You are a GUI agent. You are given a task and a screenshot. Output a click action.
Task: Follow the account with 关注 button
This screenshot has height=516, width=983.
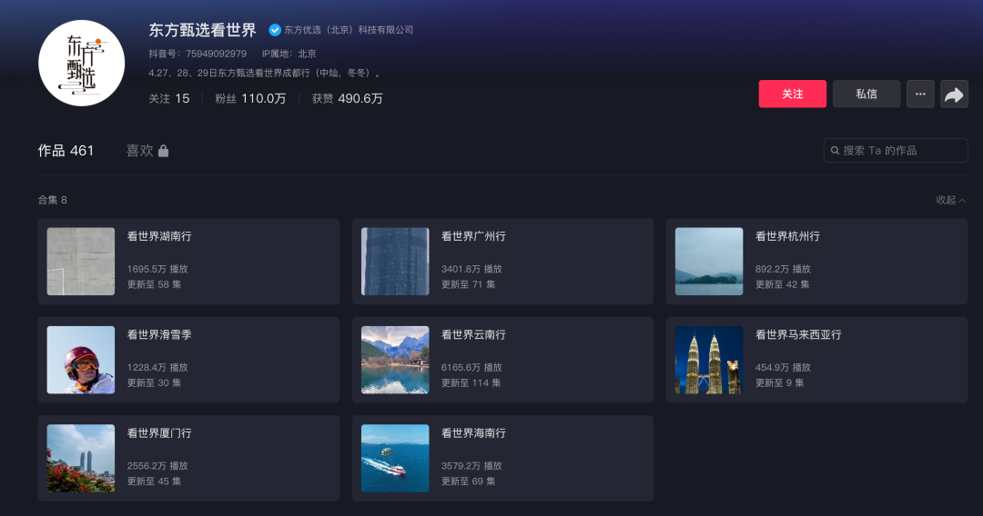(793, 94)
